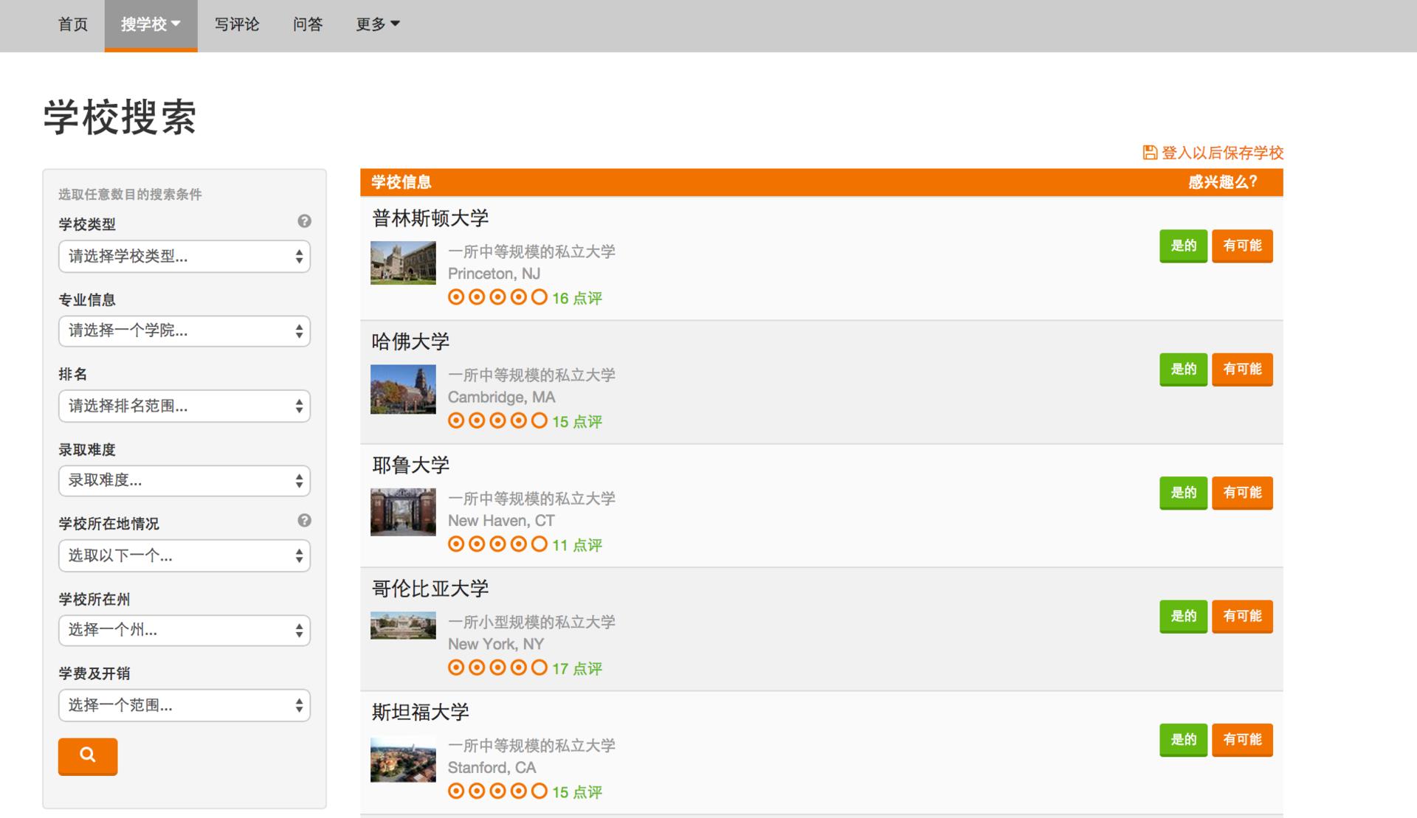Click 有可能 for 耶鲁大学
1417x818 pixels.
pyautogui.click(x=1242, y=493)
